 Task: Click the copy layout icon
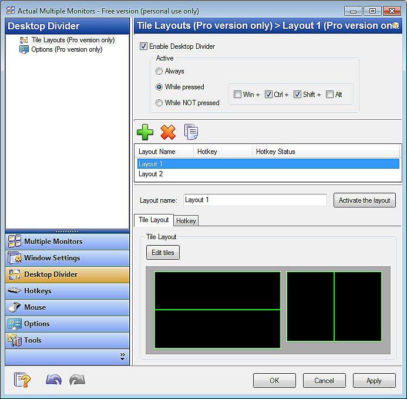[191, 132]
